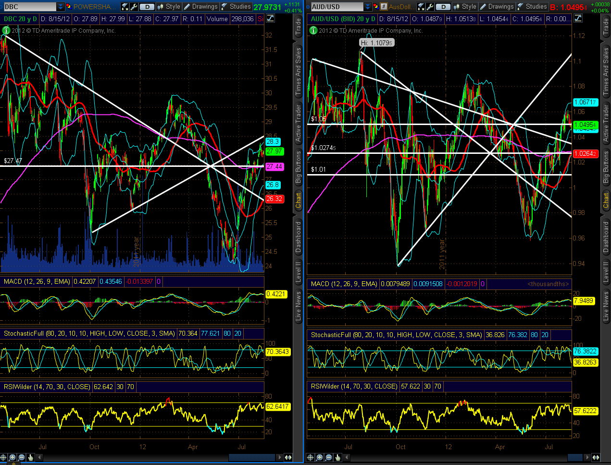Click the color link icon on AUD/USD chart
611x465 pixels.
[x=375, y=6]
